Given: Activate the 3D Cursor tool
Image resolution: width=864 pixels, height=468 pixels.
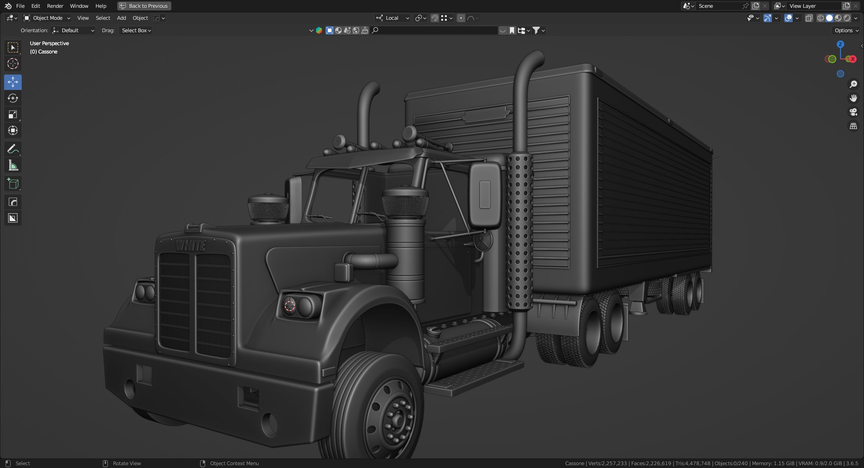Looking at the screenshot, I should point(13,64).
